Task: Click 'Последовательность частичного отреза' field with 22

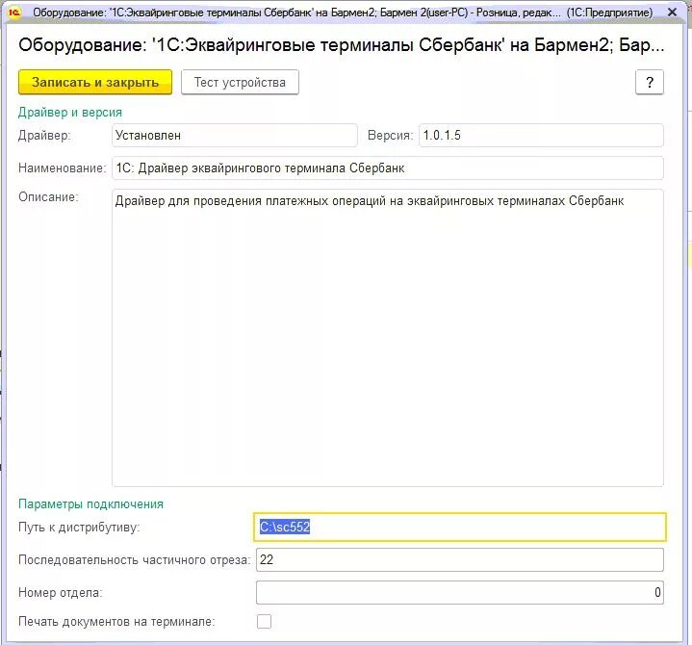Action: pyautogui.click(x=459, y=559)
